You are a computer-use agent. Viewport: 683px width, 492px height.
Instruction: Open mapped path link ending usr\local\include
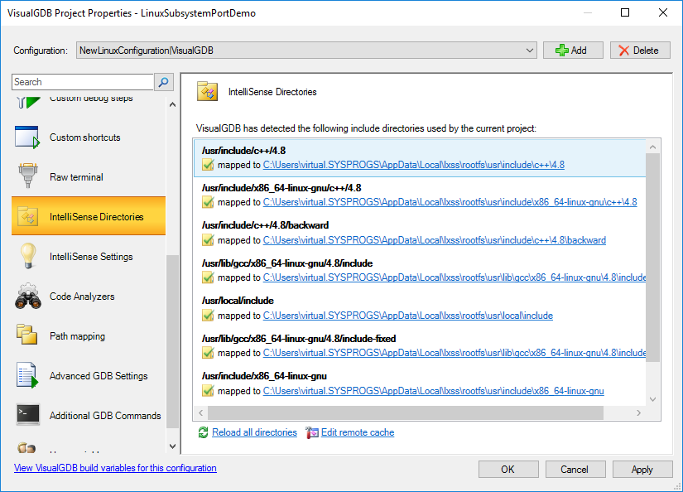[407, 316]
